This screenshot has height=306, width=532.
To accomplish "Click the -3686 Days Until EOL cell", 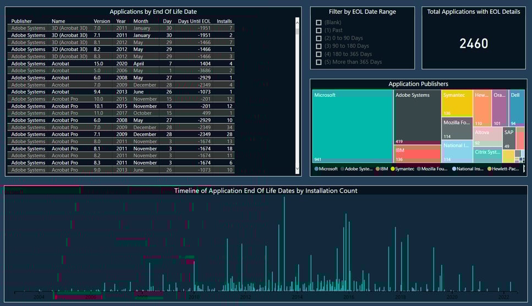I will tap(204, 70).
